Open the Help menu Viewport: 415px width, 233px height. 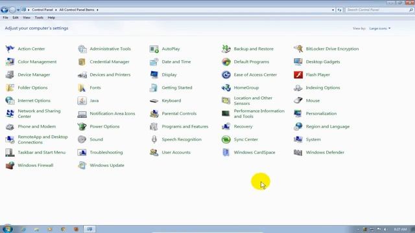pos(51,17)
